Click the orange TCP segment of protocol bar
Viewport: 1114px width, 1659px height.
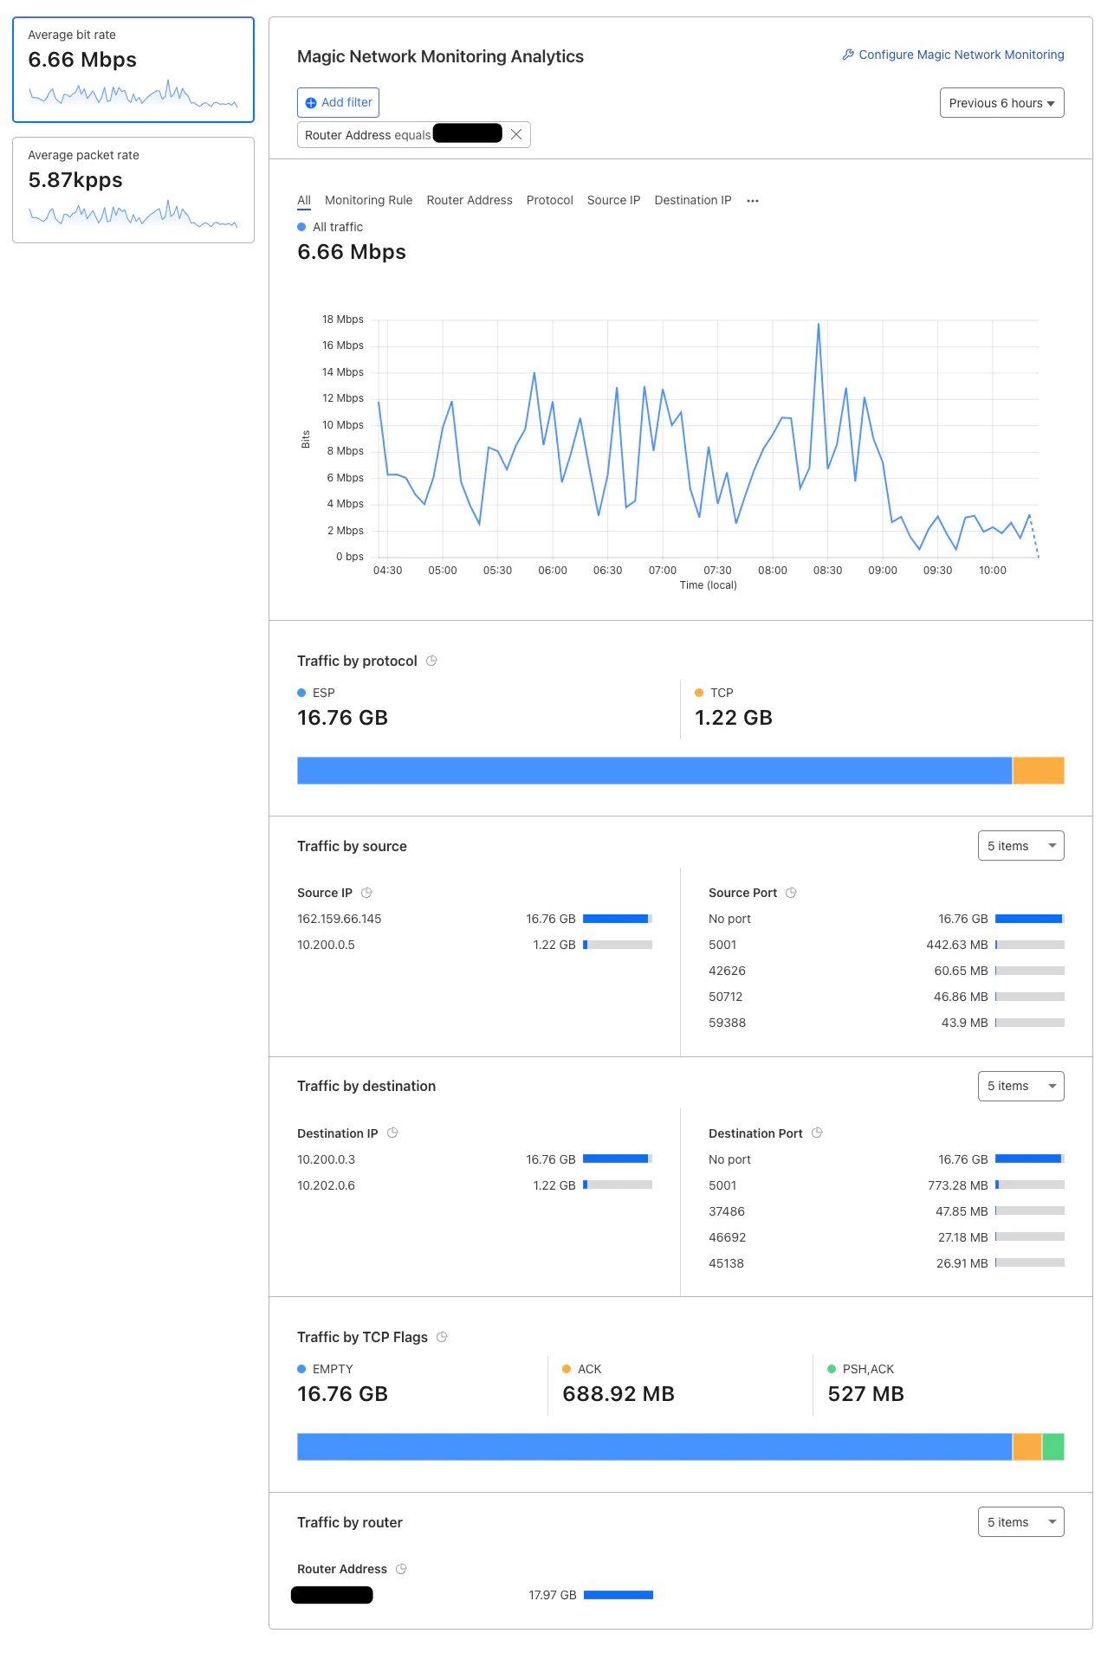[x=1039, y=771]
